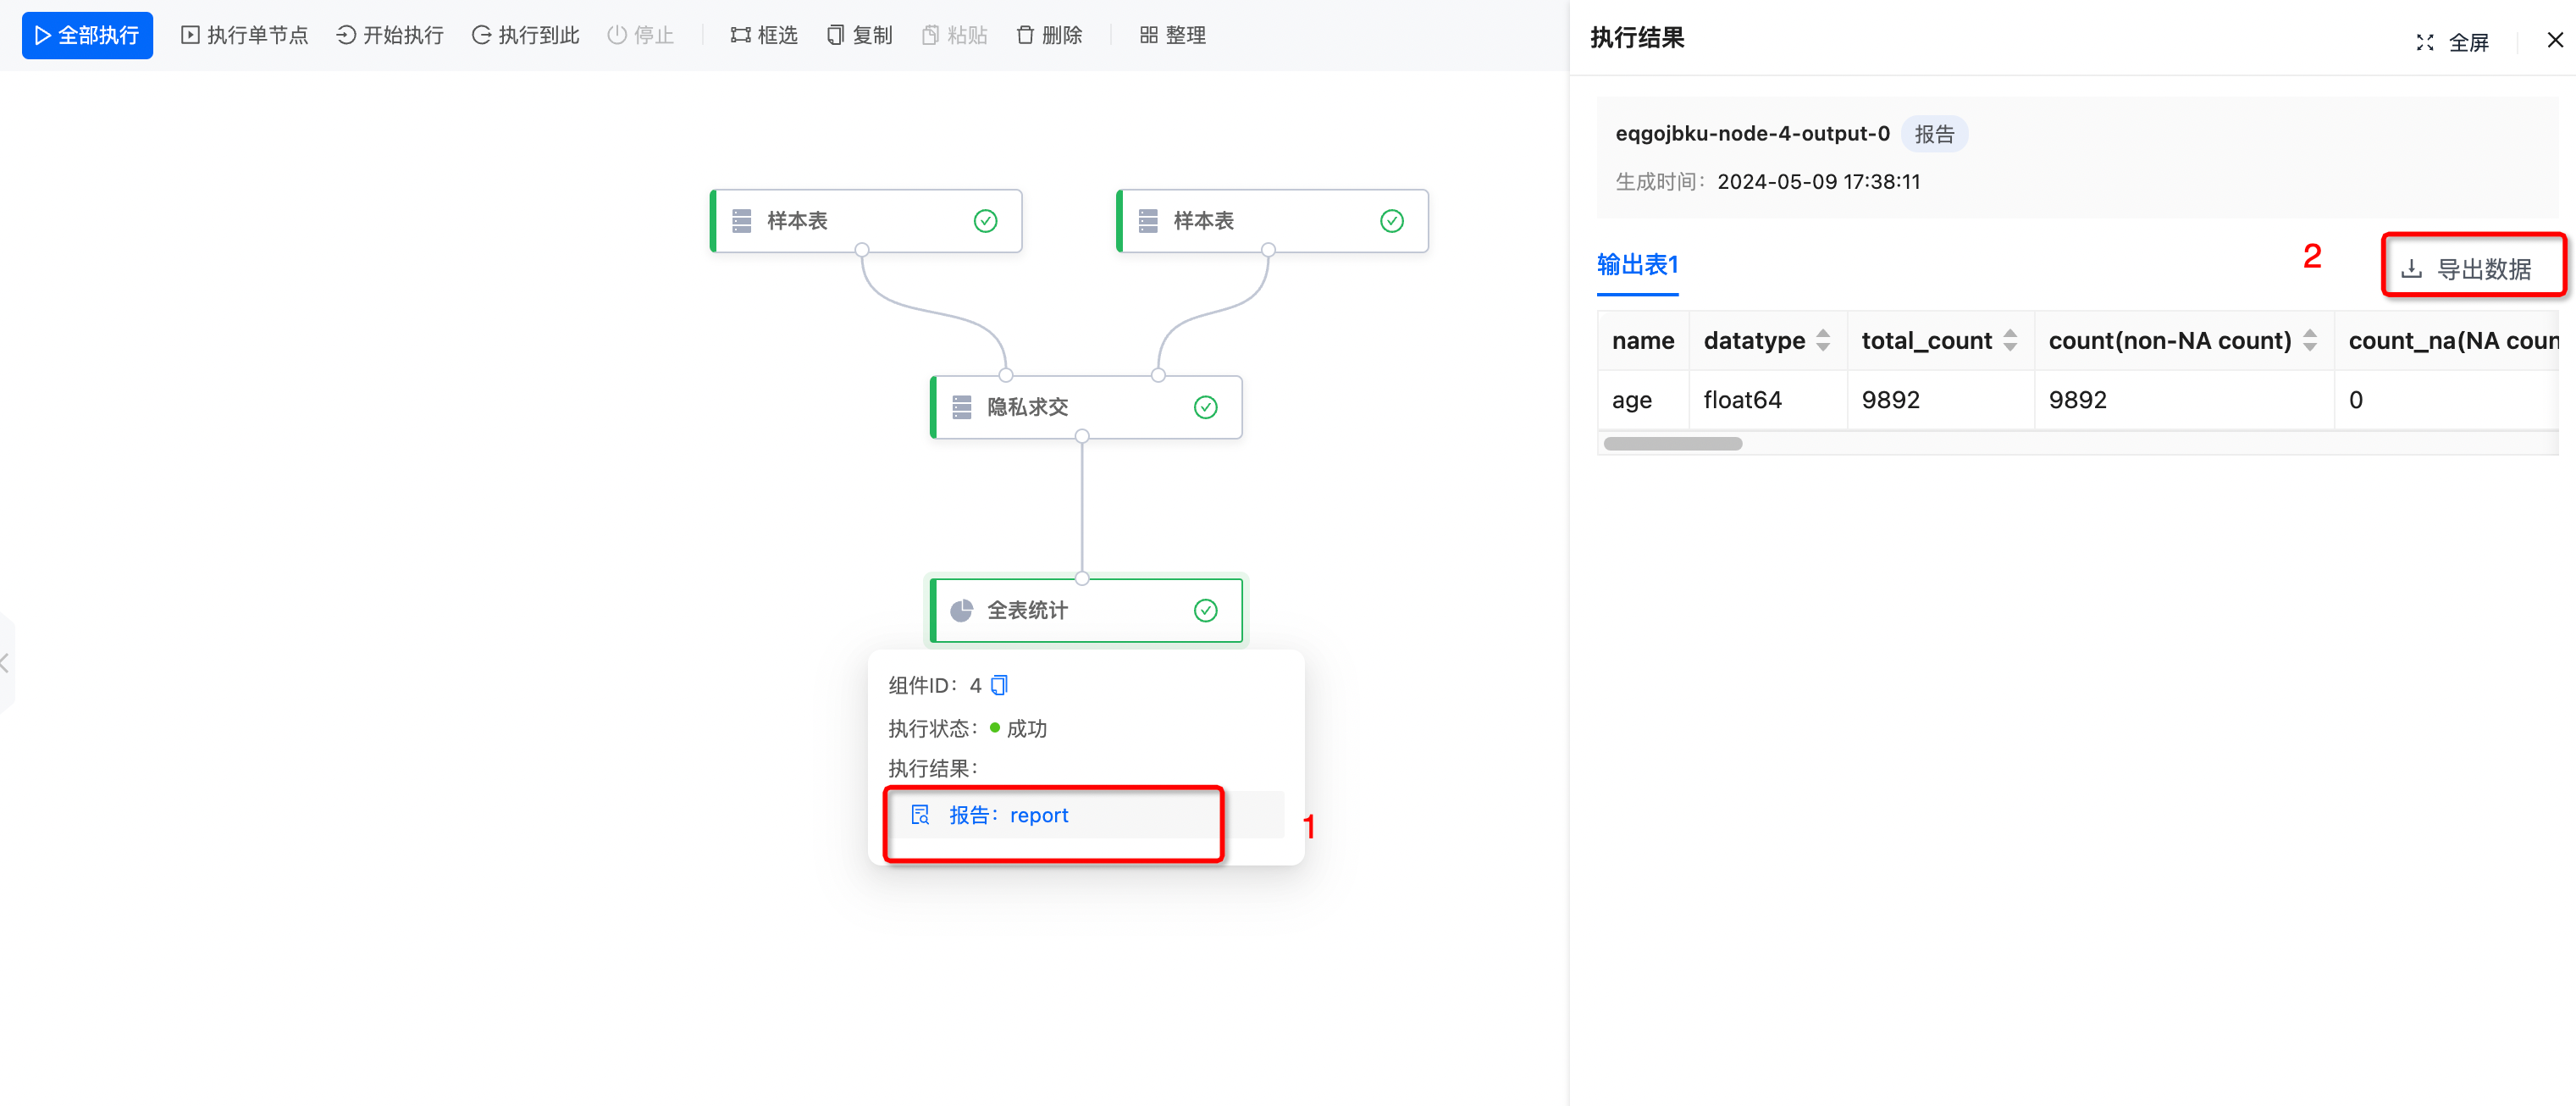Click the report document icon
The image size is (2576, 1106).
click(920, 815)
